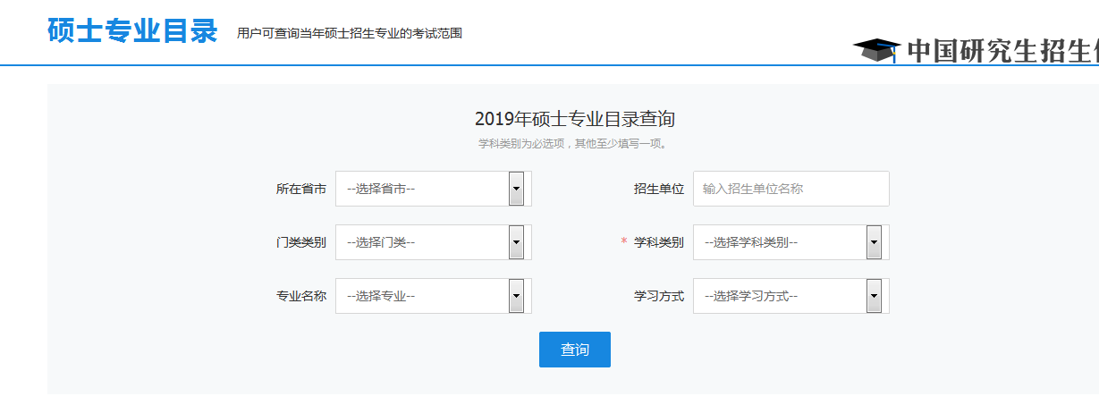Click the 学科类别 required field label
This screenshot has height=405, width=1099.
pos(658,242)
